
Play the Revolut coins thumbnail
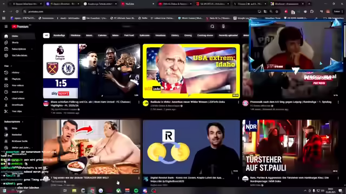[x=191, y=147]
